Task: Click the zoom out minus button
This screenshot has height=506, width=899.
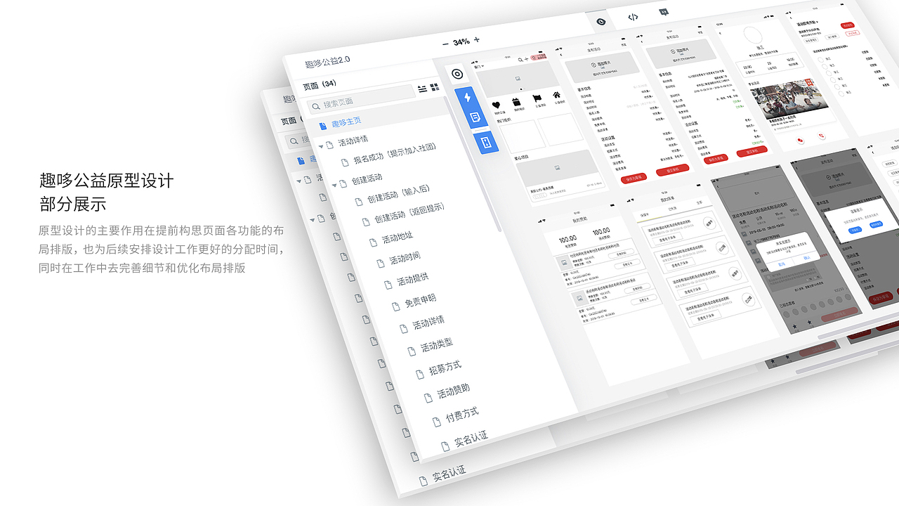Action: click(x=445, y=44)
